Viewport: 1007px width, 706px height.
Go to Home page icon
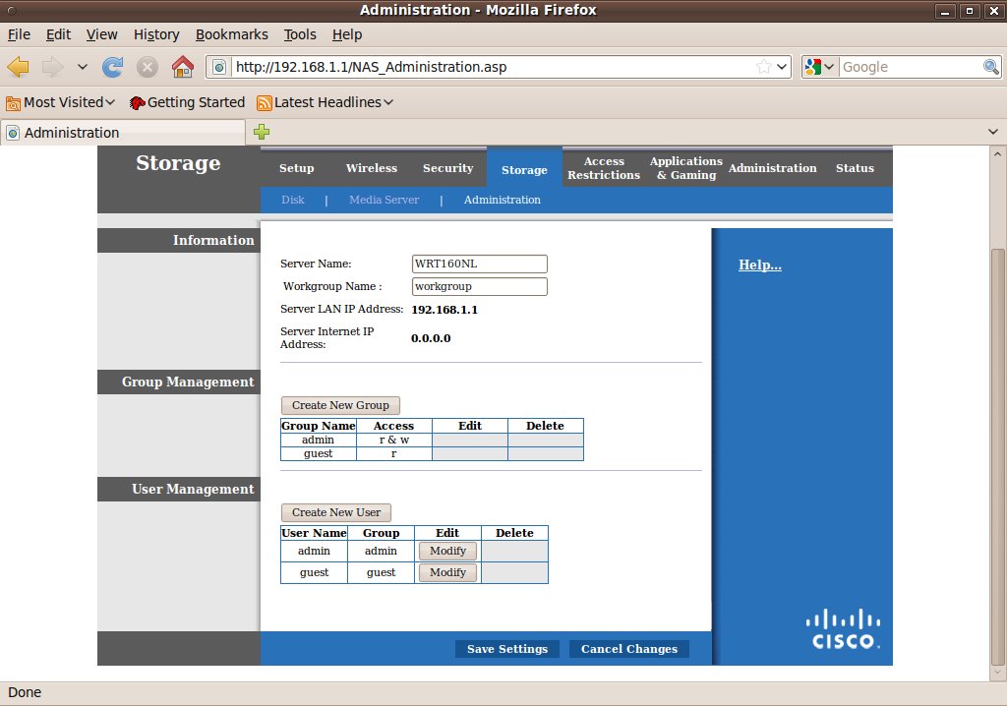[x=182, y=67]
